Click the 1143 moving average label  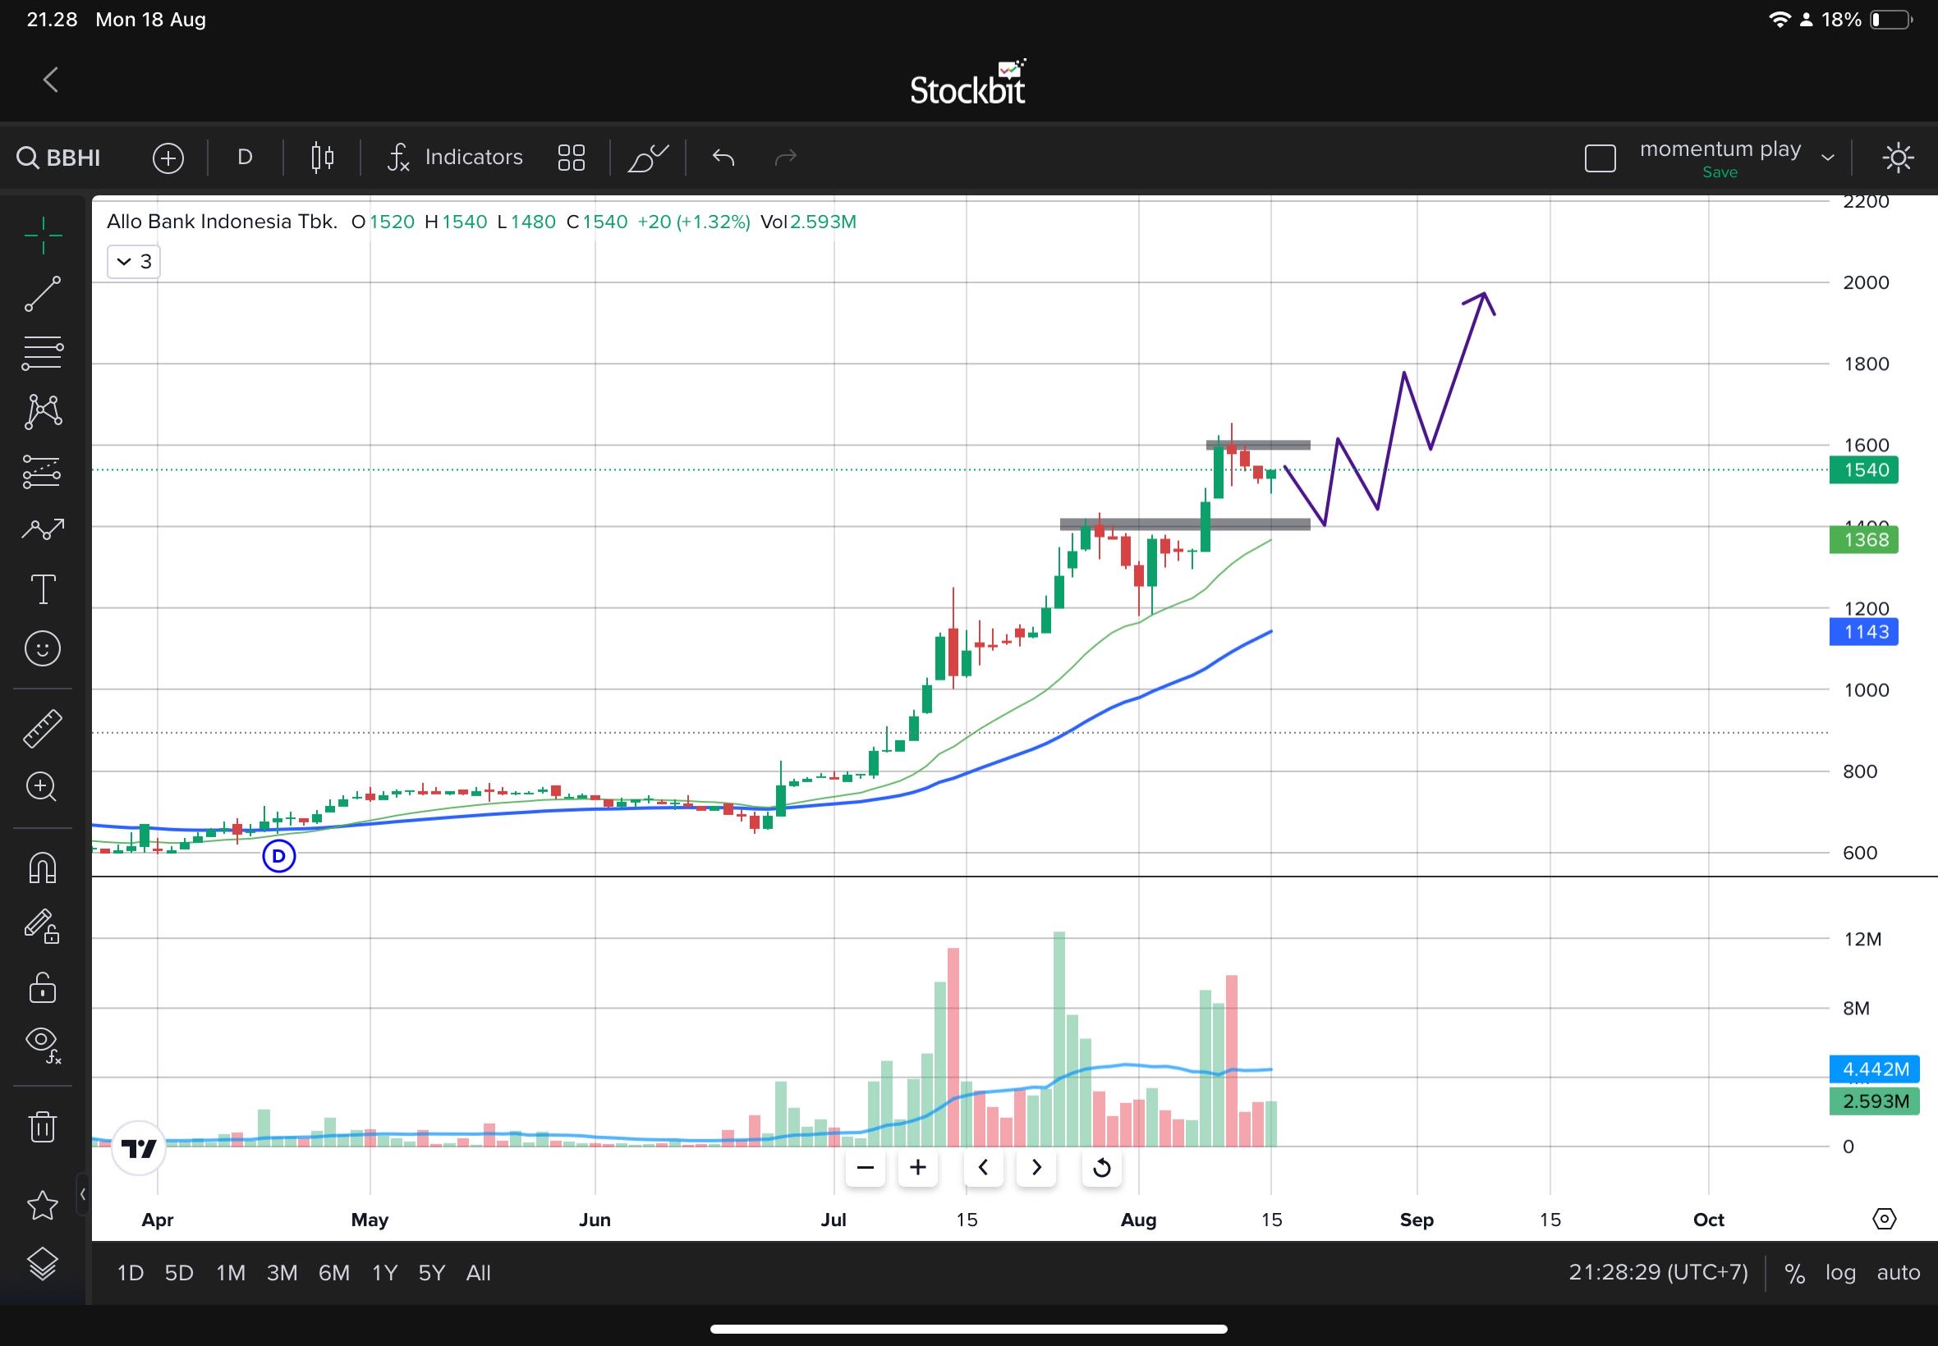pyautogui.click(x=1864, y=632)
